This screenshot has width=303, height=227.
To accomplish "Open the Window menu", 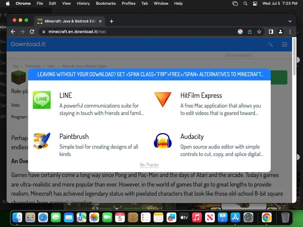I will pyautogui.click(x=161, y=4).
